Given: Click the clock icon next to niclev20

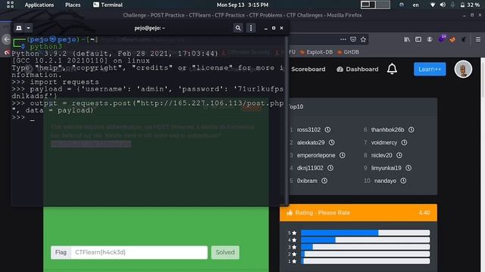Looking at the screenshot, I should click(x=399, y=155).
